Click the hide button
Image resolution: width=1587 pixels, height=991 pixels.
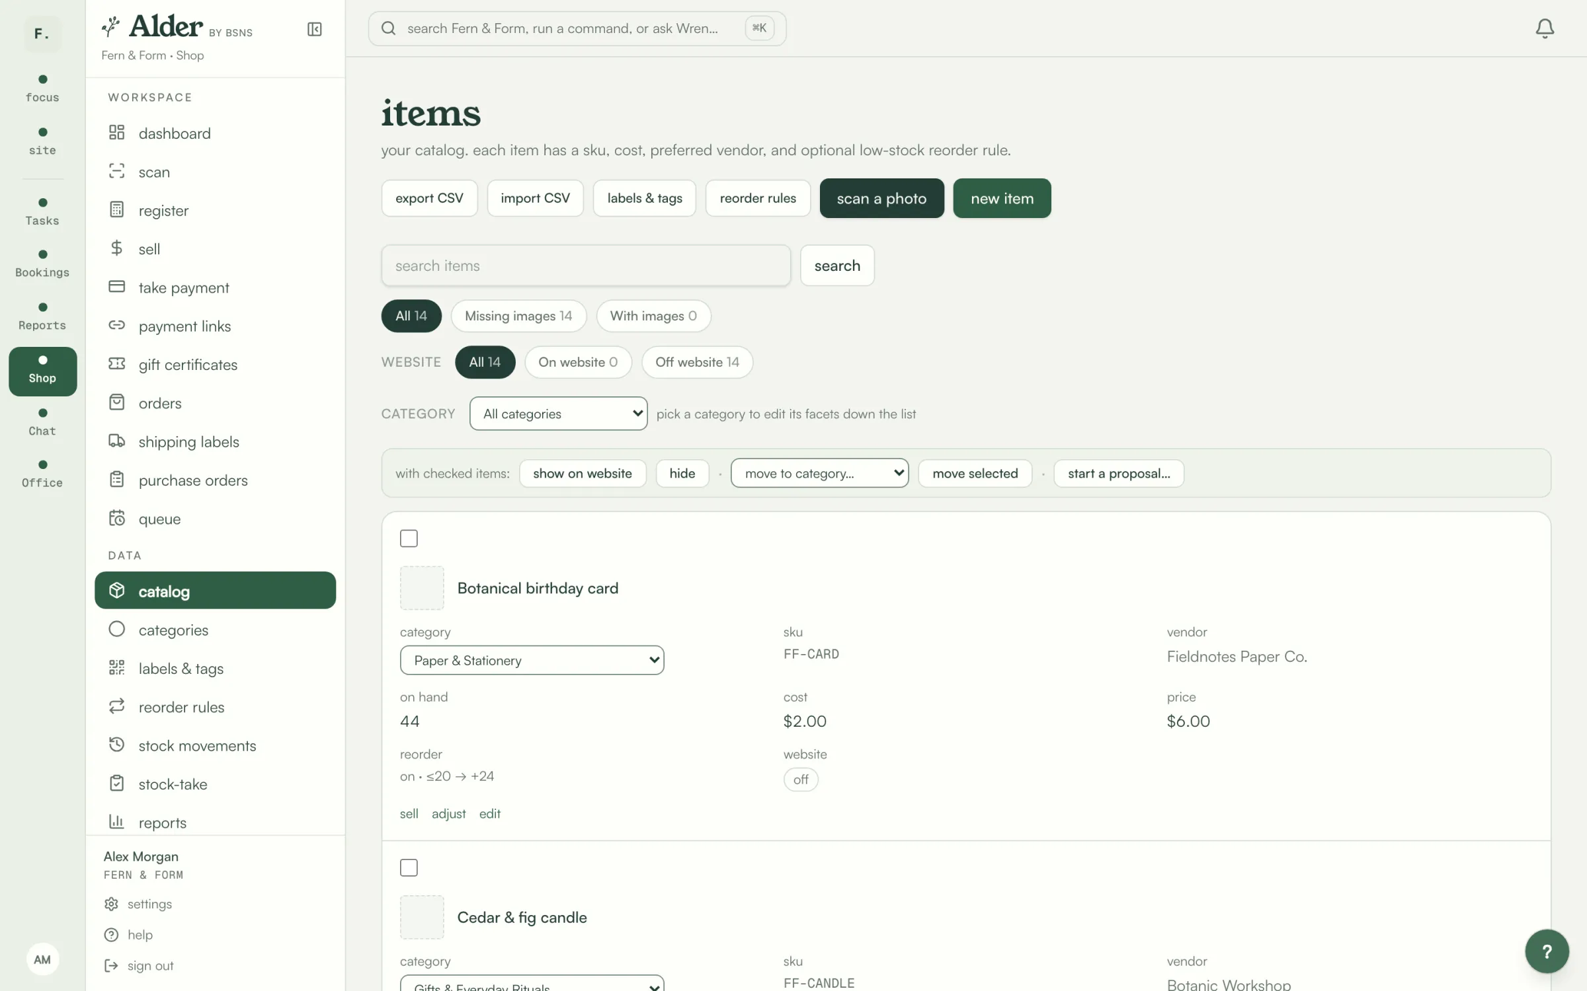click(x=682, y=473)
